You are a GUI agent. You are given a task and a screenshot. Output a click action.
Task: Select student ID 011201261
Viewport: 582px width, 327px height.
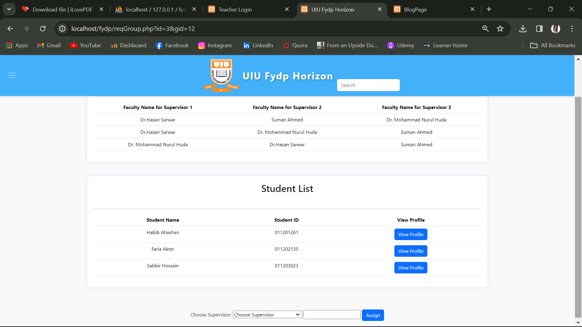(286, 233)
